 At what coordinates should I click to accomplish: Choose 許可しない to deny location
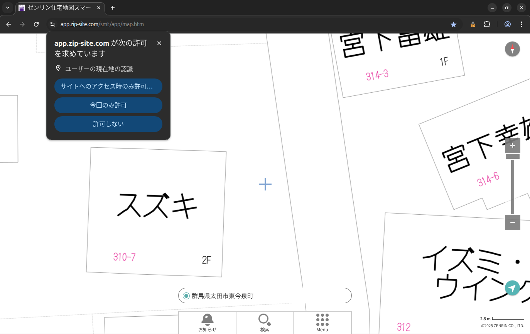click(108, 124)
